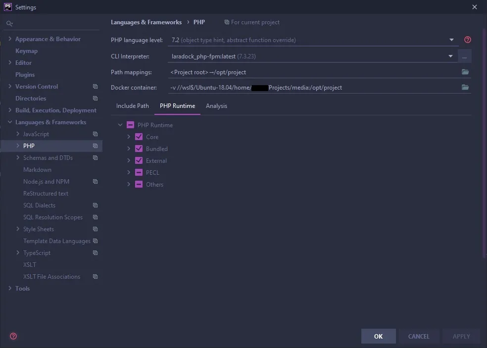Open ReStructured text settings
The width and height of the screenshot is (487, 348).
[46, 193]
